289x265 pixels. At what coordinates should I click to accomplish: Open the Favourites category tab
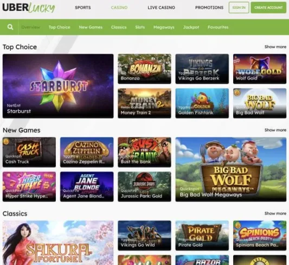[218, 27]
